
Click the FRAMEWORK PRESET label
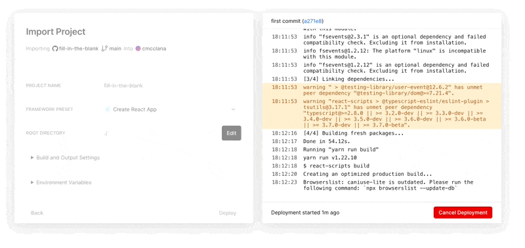49,110
